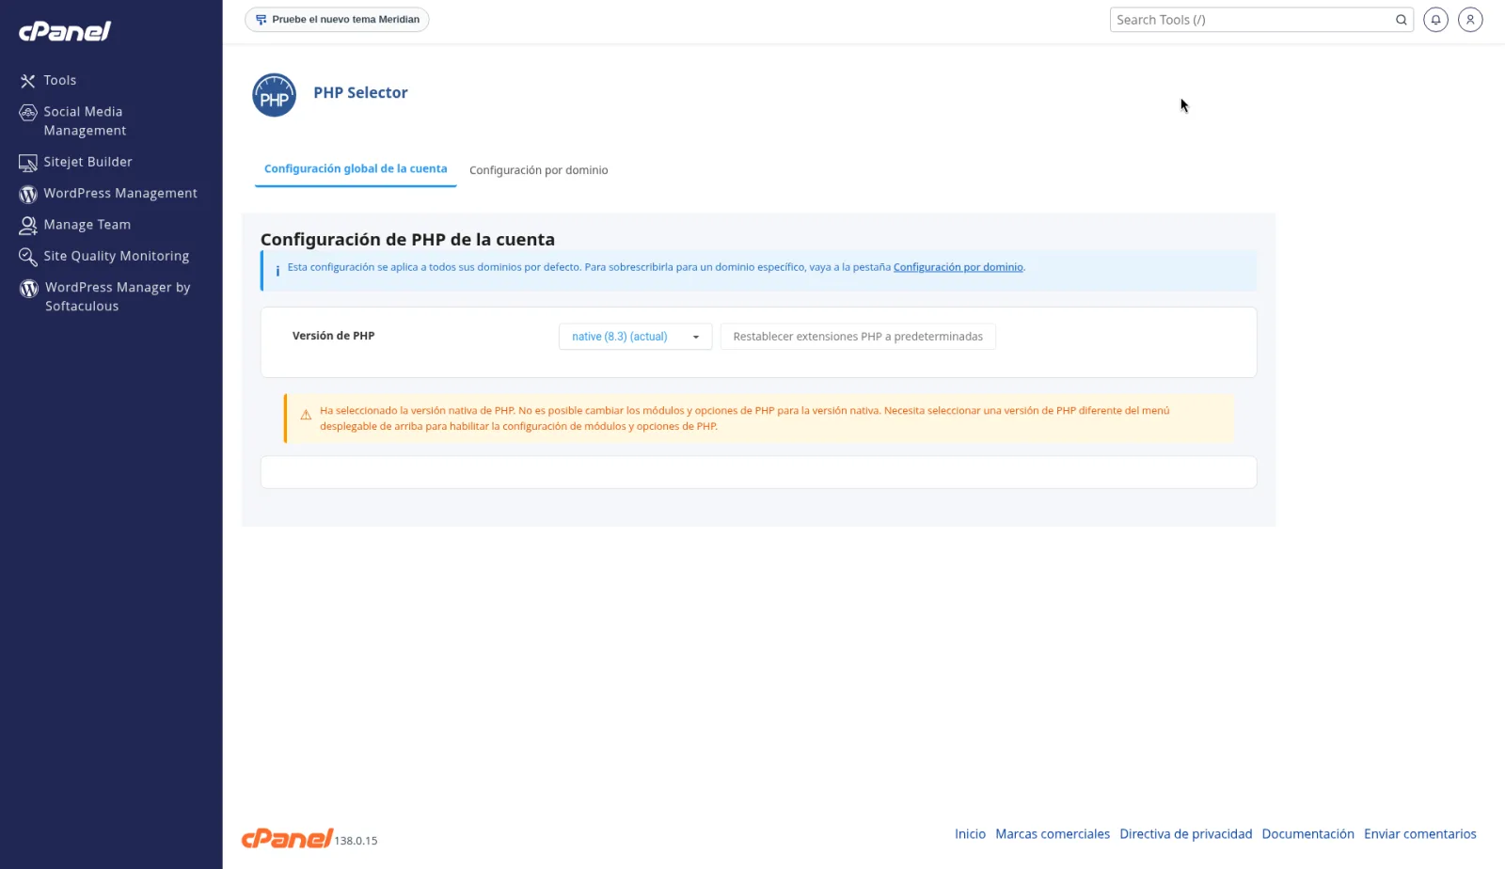Open Marcas comerciales footer link

click(1053, 834)
